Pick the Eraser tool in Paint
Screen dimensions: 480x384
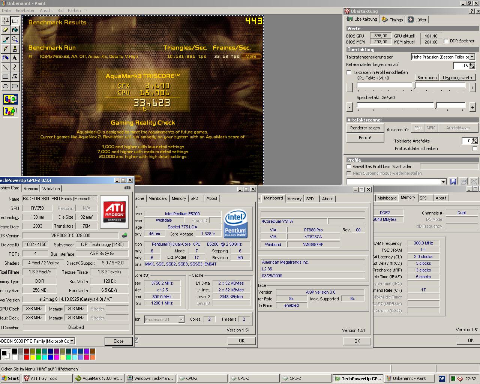coord(6,30)
